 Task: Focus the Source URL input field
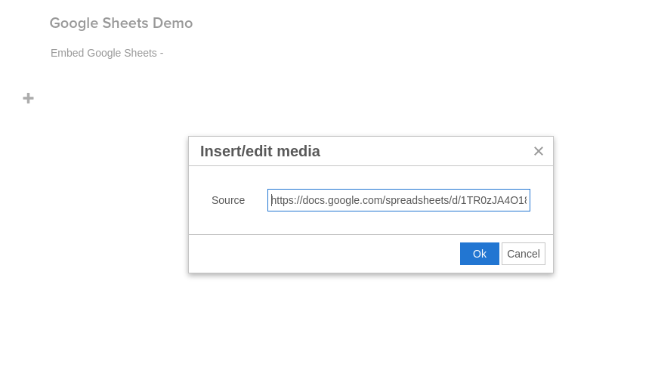coord(399,200)
